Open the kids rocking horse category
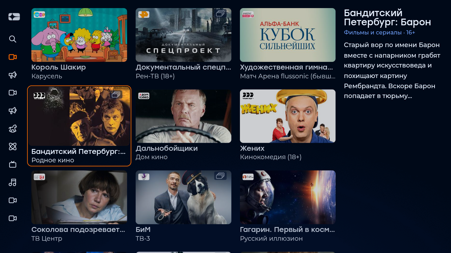451x253 pixels. tap(13, 129)
